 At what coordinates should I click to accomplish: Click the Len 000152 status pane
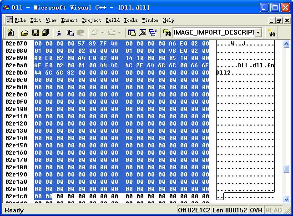(x=230, y=210)
